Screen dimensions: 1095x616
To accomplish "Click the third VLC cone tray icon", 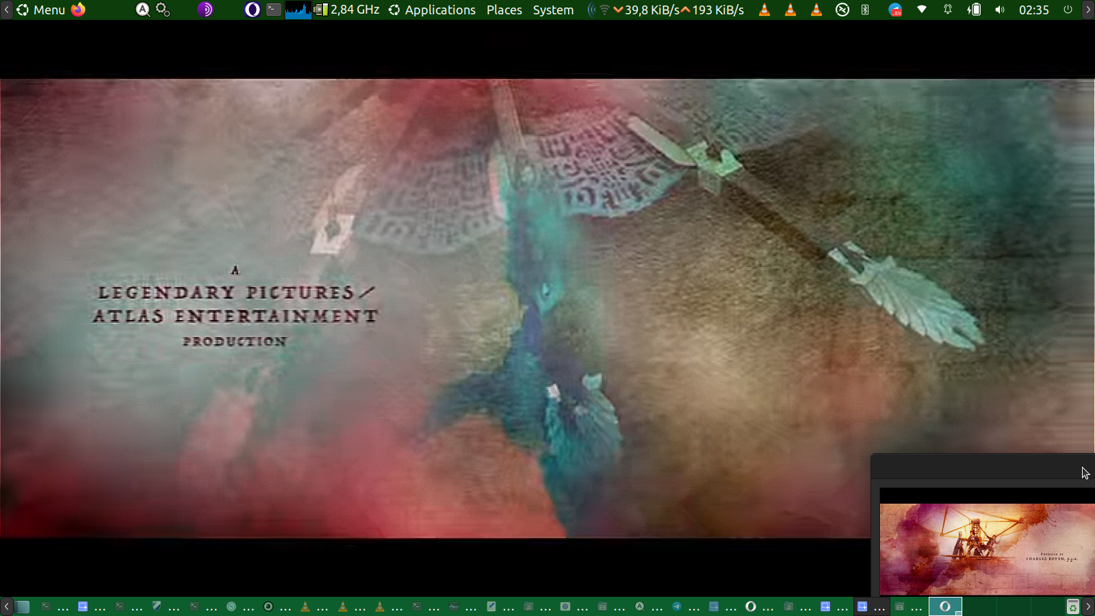I will 816,10.
